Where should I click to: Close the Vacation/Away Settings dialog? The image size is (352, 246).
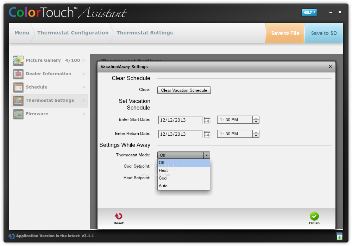330,66
